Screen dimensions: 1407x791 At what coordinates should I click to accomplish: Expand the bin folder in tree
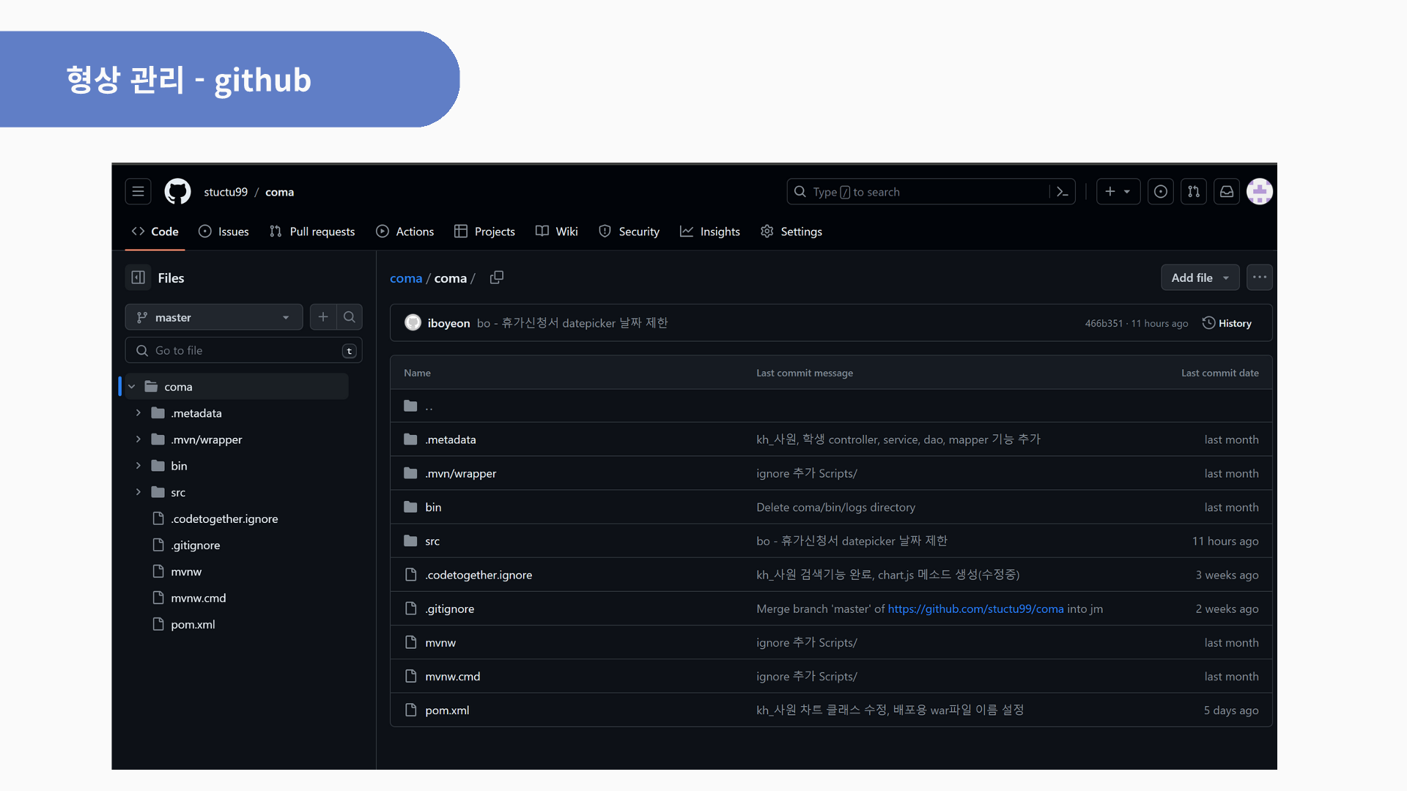[x=138, y=466]
